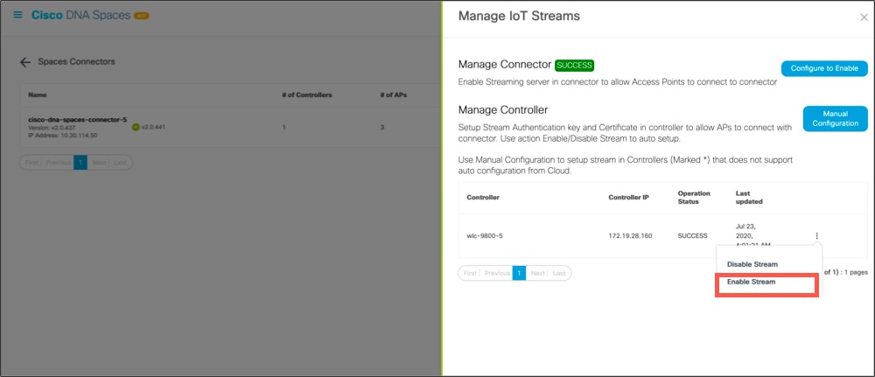Screen dimensions: 875x377
Task: Click the ACT badge beside the logo
Action: coord(141,16)
